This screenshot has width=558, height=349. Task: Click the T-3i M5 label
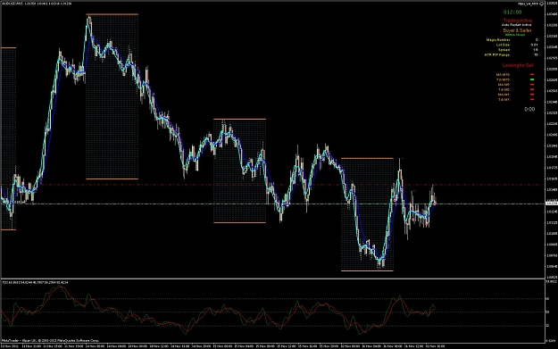click(504, 89)
